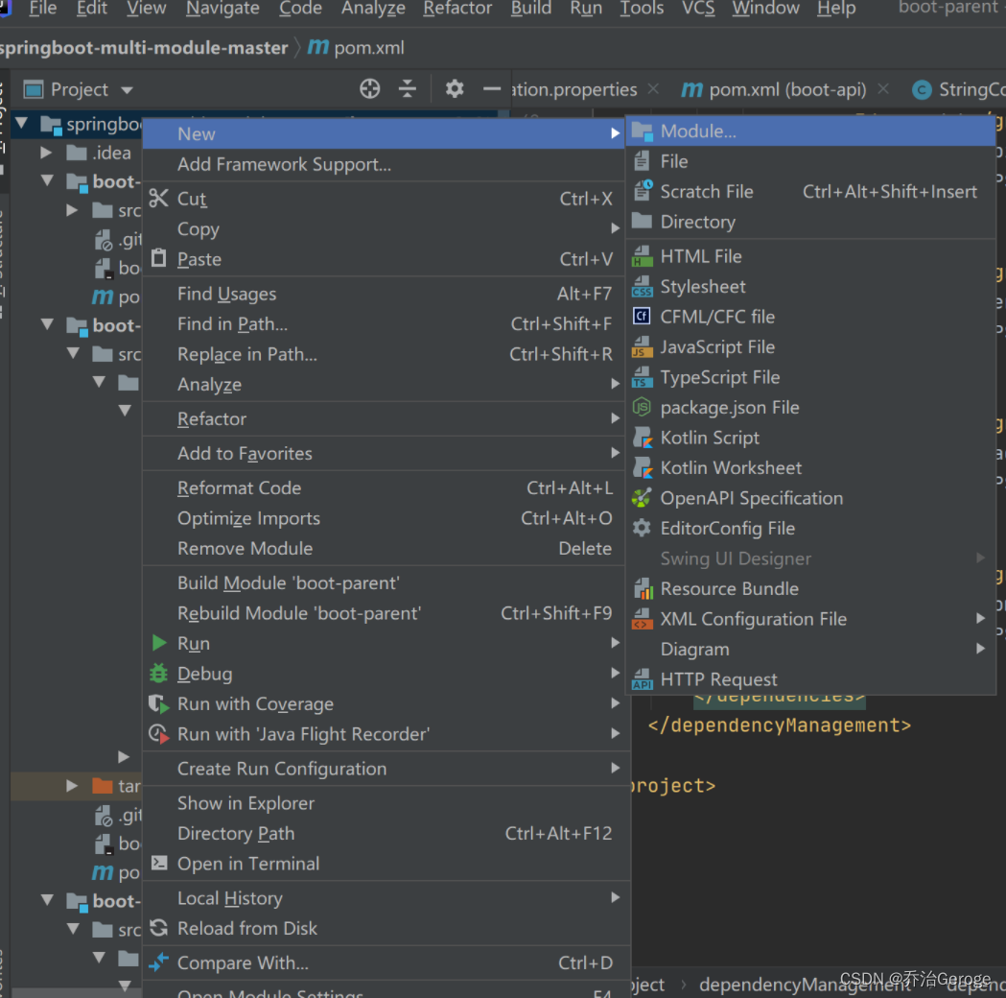Click the scissors Cut icon
1006x998 pixels.
tap(158, 199)
